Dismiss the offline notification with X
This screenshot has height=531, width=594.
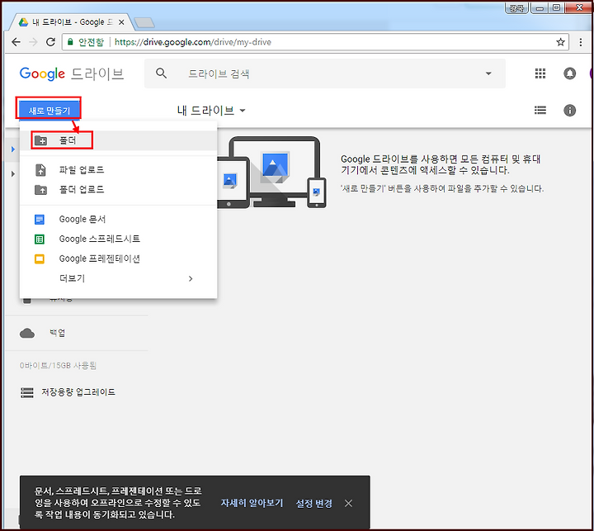coord(348,503)
